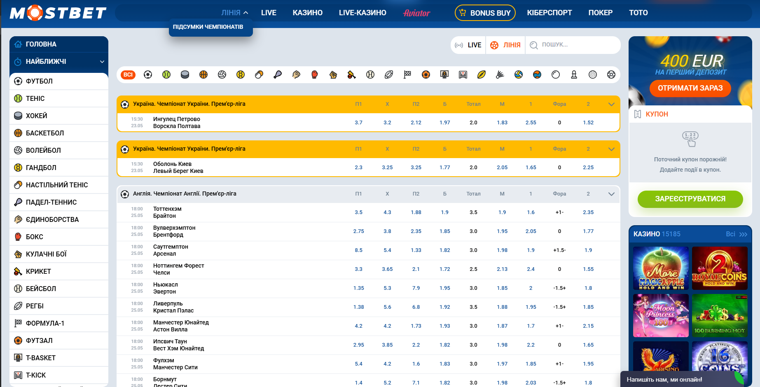Viewport: 760px width, 387px height.
Task: Open БАСКЕТБОЛ in the left sidebar
Action: coord(59,133)
